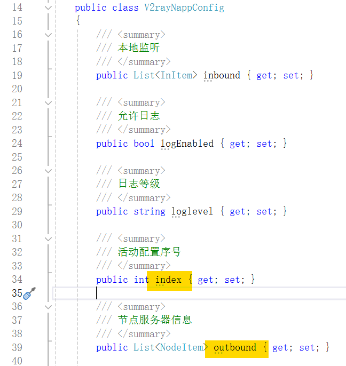Click the logEnabled property name
This screenshot has height=366, width=346.
click(x=187, y=143)
